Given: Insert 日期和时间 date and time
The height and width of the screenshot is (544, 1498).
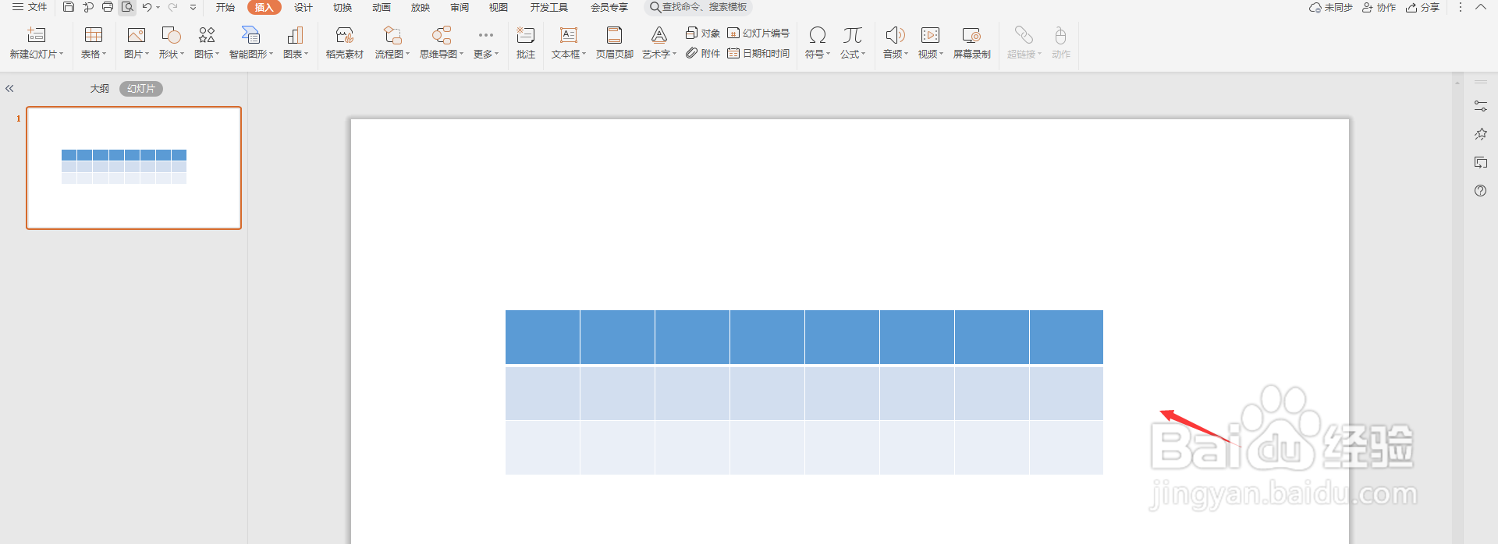Looking at the screenshot, I should pyautogui.click(x=758, y=53).
